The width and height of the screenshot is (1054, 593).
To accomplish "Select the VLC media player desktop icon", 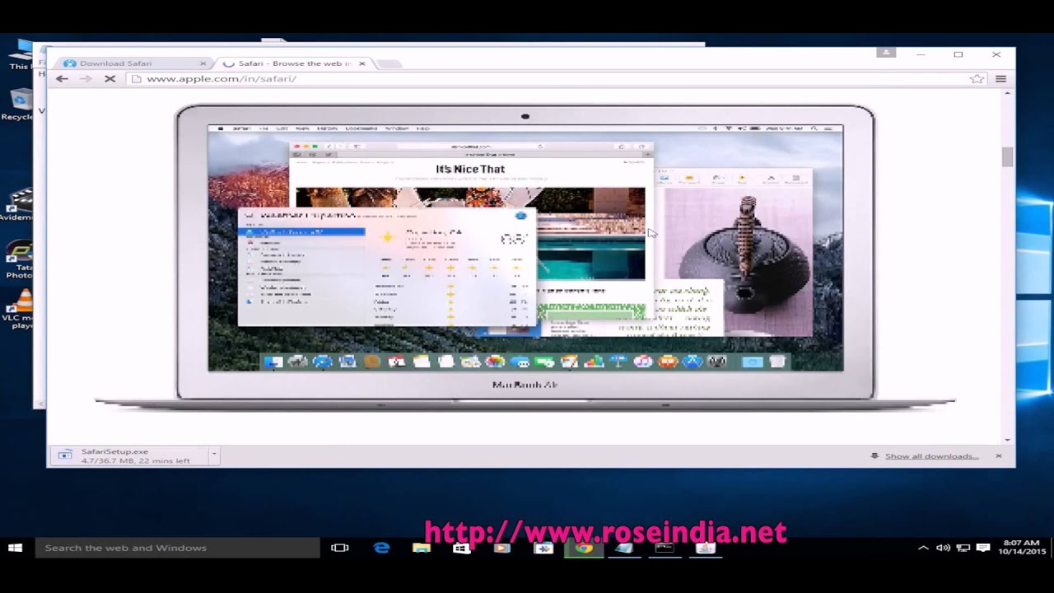I will click(x=18, y=311).
